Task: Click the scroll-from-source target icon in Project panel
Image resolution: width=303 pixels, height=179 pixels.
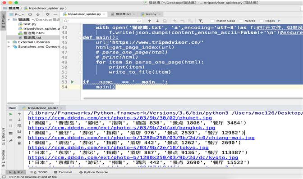Action: [x=30, y=14]
